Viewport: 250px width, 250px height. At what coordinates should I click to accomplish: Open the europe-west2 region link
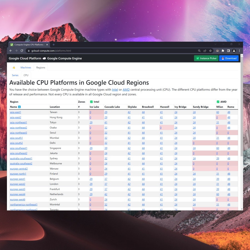17,184
